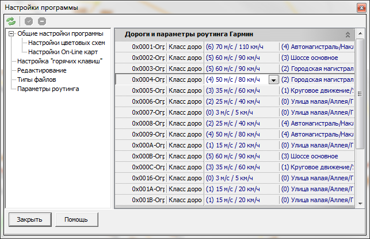Close the settings window with X button
Viewport: 370px width, 239px height.
pos(357,6)
